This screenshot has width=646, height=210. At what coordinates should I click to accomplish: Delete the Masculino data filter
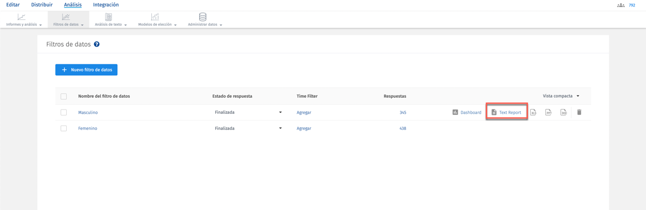pos(579,112)
